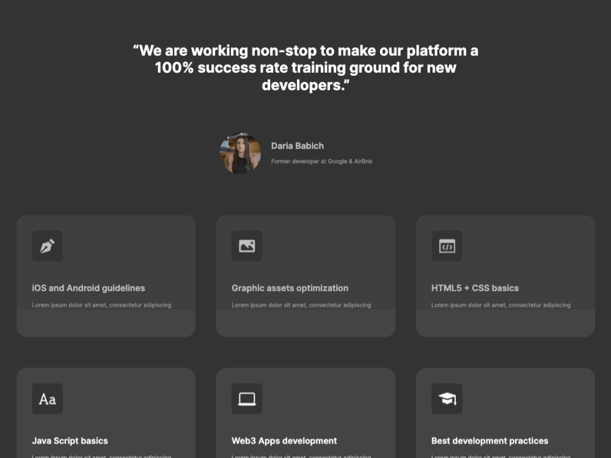The height and width of the screenshot is (458, 611).
Task: Click the Aa typography icon
Action: [47, 399]
